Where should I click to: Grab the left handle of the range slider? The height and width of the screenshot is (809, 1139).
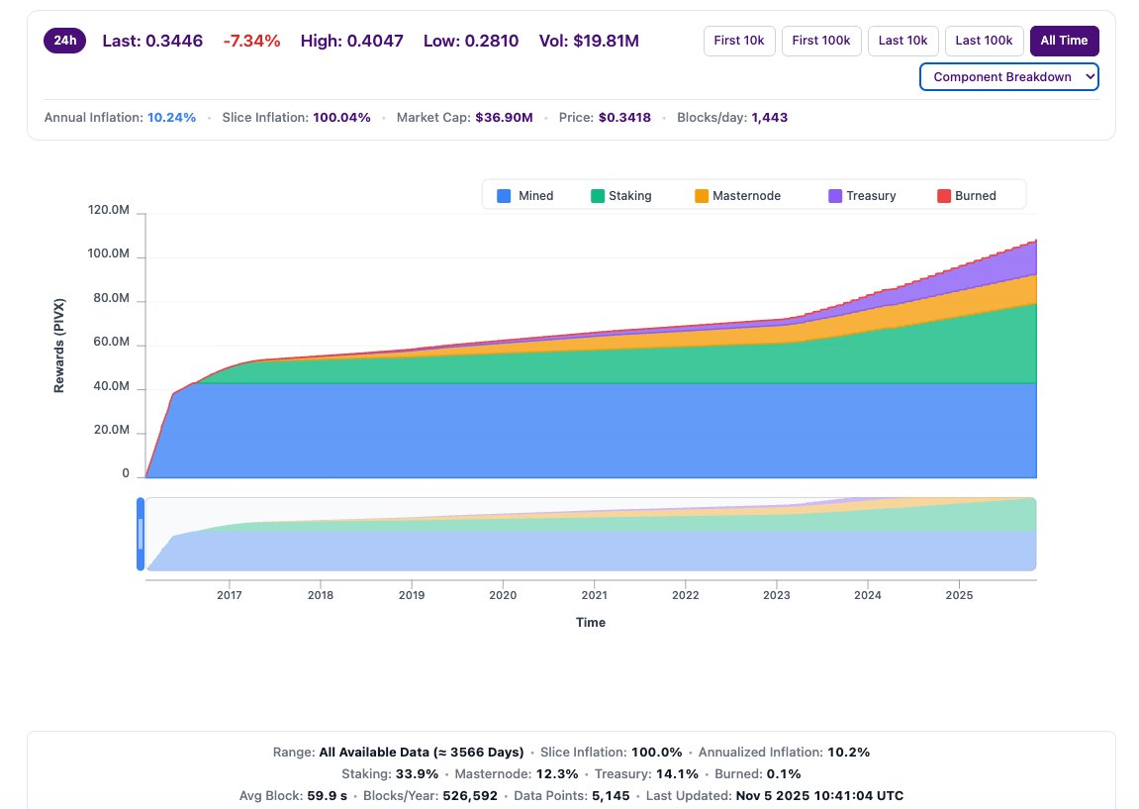coord(141,534)
